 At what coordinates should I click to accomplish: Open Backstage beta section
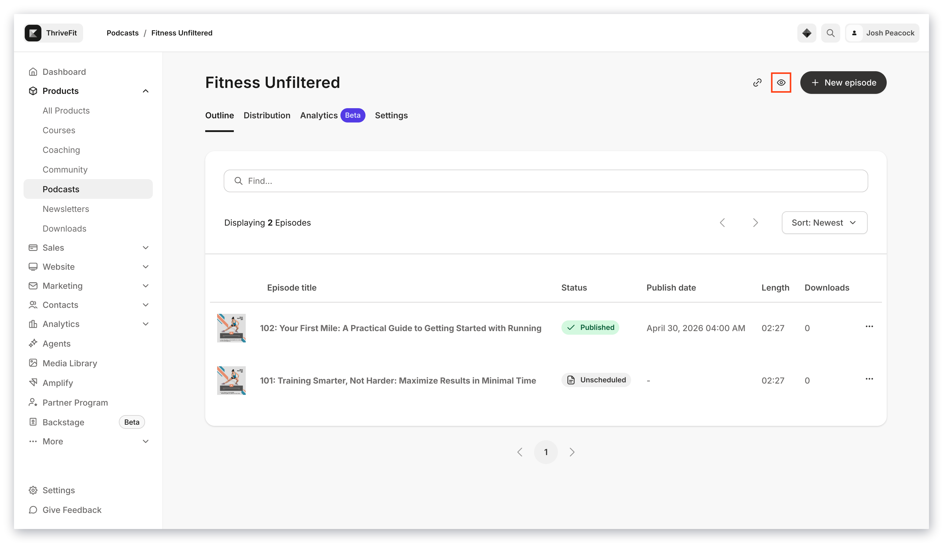point(63,422)
